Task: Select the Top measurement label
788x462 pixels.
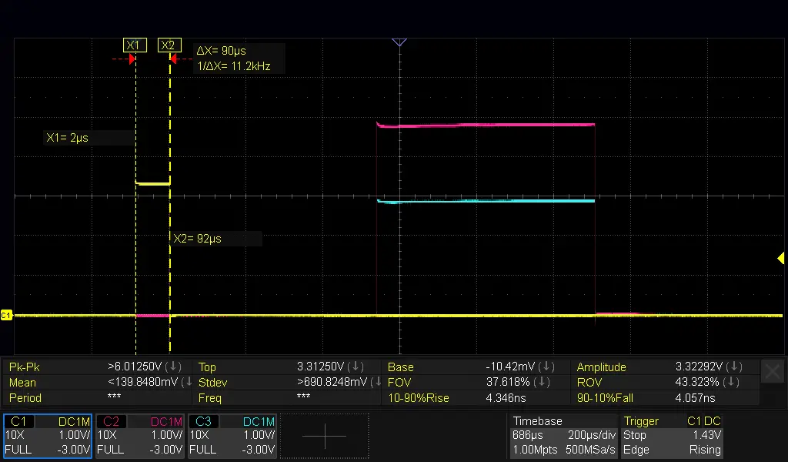Action: pos(207,367)
